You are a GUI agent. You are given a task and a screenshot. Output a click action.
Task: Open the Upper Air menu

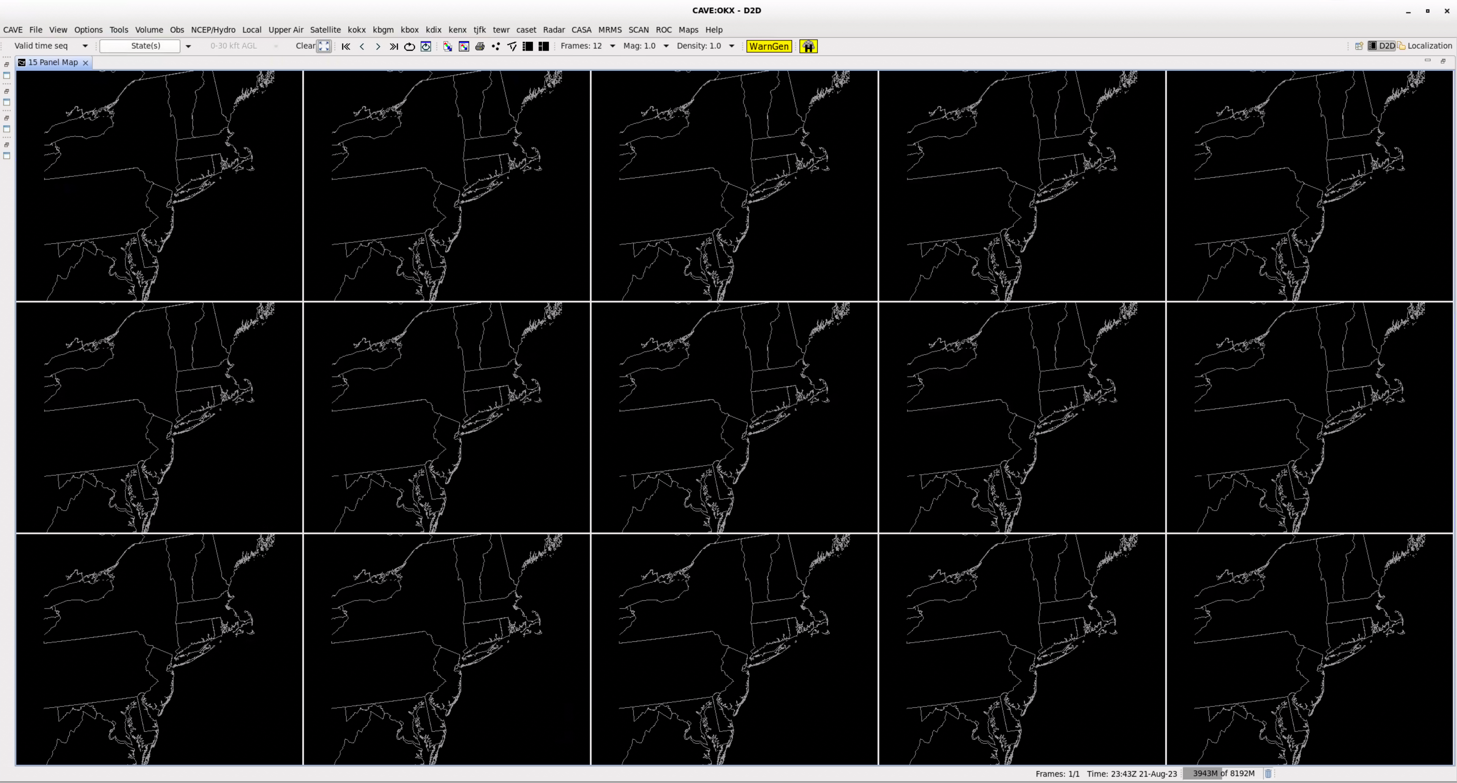[x=286, y=30]
